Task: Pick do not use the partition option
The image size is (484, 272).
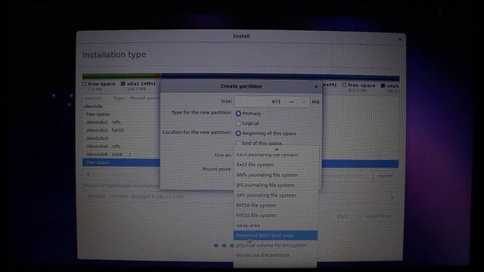Action: (x=275, y=255)
